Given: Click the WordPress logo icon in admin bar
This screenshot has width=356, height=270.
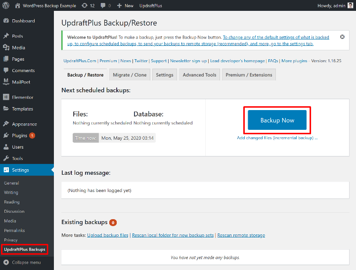Looking at the screenshot, I should (x=6, y=5).
